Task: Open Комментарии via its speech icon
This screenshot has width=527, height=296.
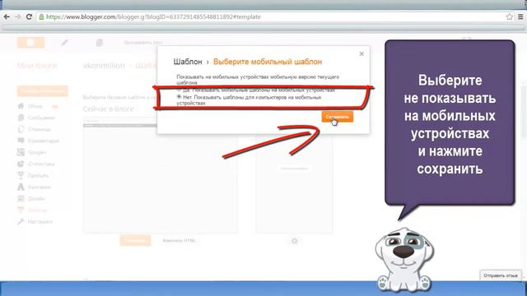Action: coord(21,141)
